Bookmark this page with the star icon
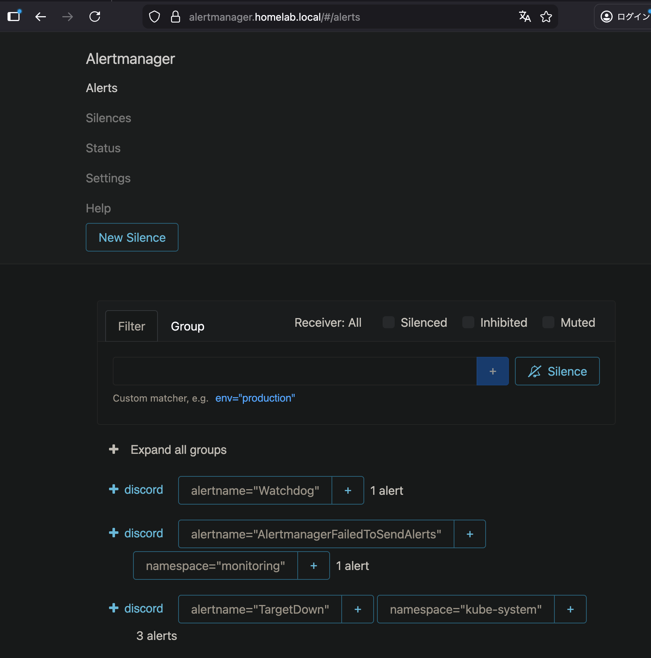The image size is (651, 658). 546,17
